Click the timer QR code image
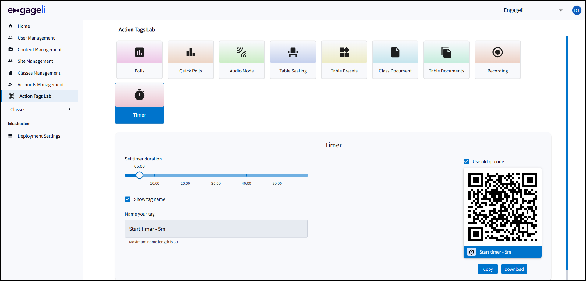 point(503,207)
